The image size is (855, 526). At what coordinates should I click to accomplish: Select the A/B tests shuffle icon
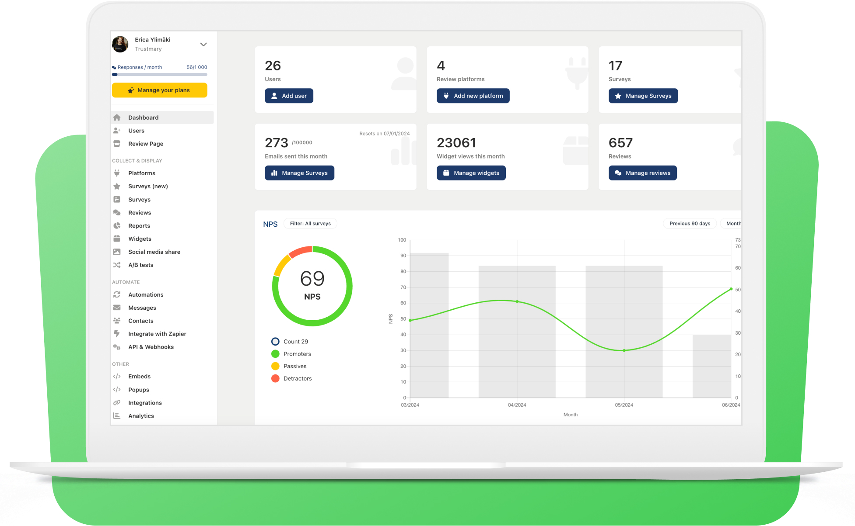point(117,265)
